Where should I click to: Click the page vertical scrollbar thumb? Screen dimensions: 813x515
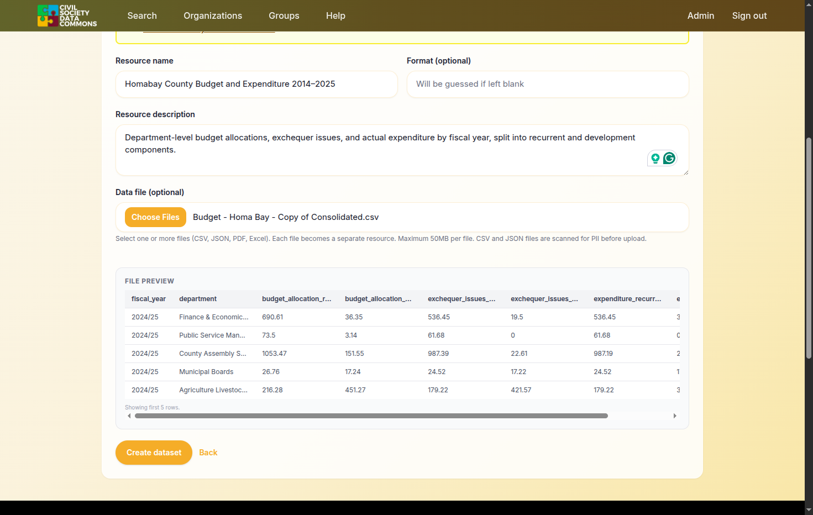click(809, 249)
